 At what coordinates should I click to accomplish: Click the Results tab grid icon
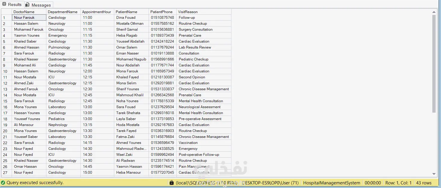tap(4, 4)
